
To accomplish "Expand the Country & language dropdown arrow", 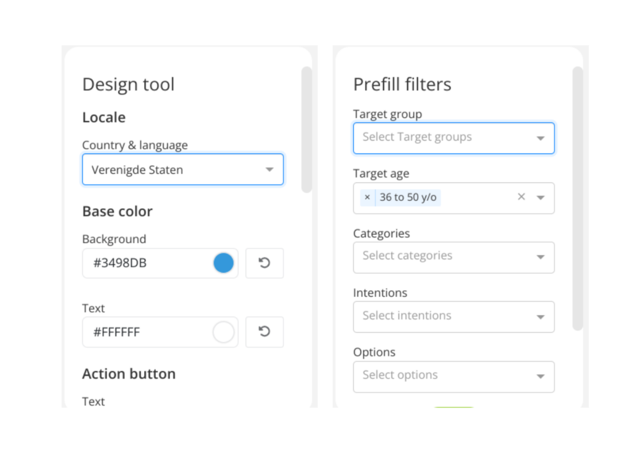I will (x=269, y=170).
